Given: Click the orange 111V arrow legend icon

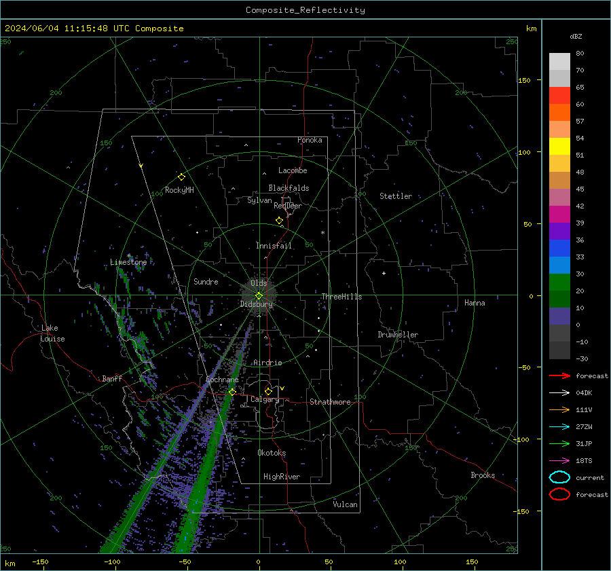Looking at the screenshot, I should 559,409.
